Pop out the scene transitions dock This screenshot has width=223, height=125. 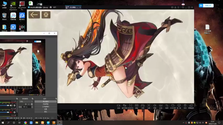pyautogui.click(x=33, y=99)
